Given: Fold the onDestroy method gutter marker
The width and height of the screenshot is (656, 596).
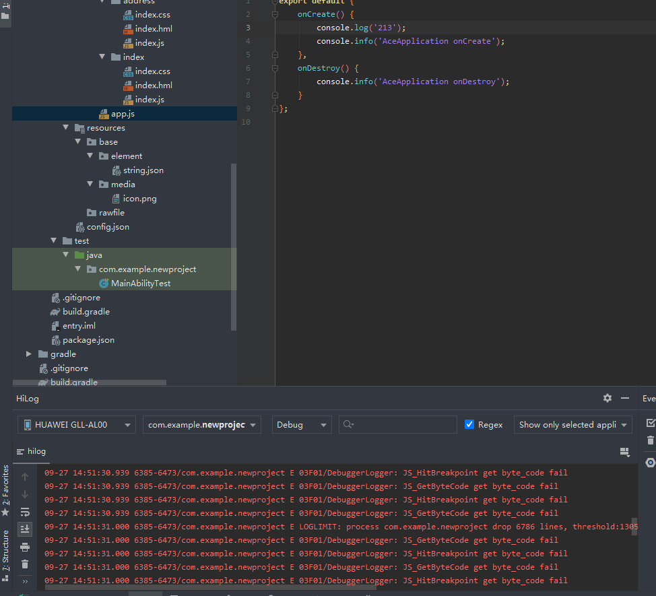Looking at the screenshot, I should click(275, 68).
